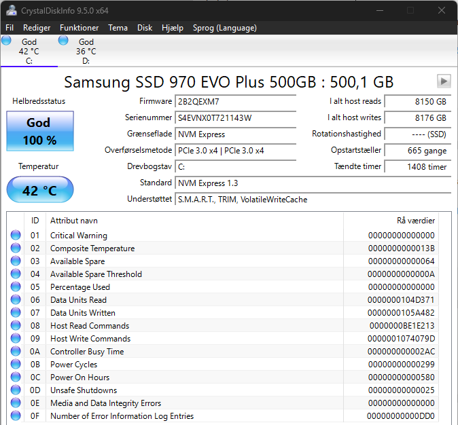This screenshot has width=458, height=425.
Task: Select the Data Units Written attribute name
Action: pos(83,313)
